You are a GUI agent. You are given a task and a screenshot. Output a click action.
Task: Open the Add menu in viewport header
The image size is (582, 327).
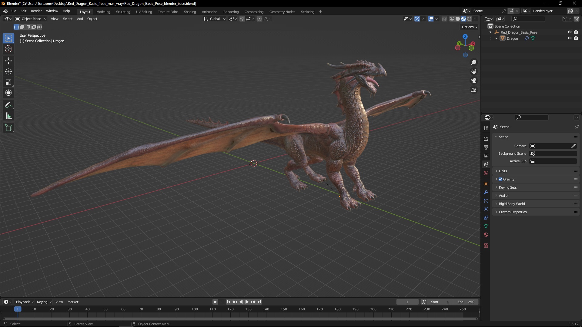80,19
